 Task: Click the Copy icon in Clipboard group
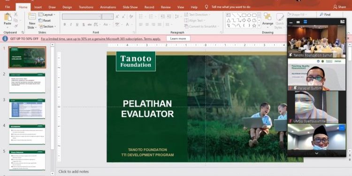[x=15, y=21]
